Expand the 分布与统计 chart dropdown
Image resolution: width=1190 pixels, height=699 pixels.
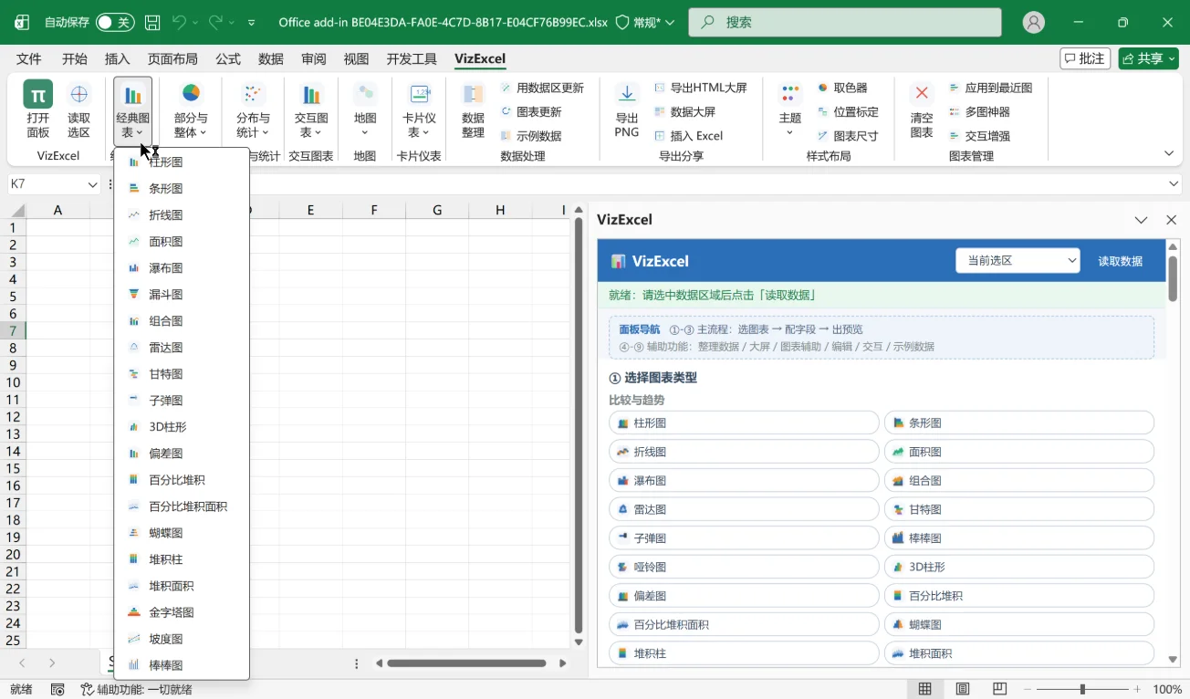click(253, 110)
